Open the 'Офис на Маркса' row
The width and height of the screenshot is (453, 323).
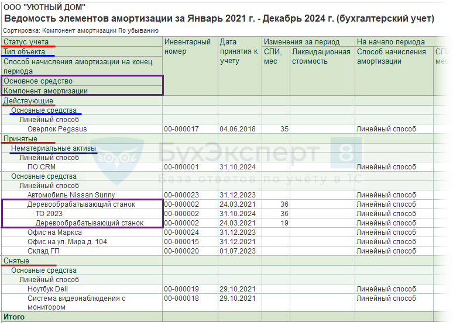(x=82, y=232)
